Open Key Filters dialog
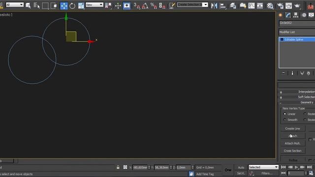The image size is (315, 177). pos(267,173)
